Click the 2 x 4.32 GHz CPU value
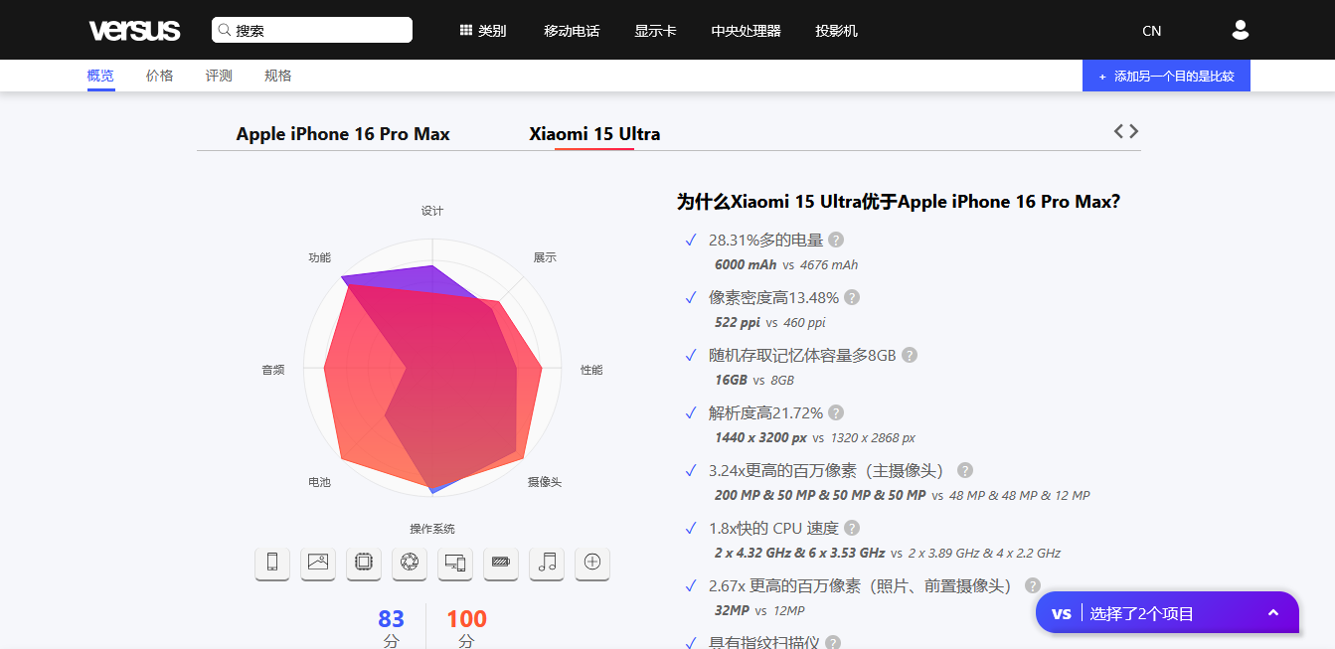Viewport: 1335px width, 649px height. pyautogui.click(x=799, y=554)
